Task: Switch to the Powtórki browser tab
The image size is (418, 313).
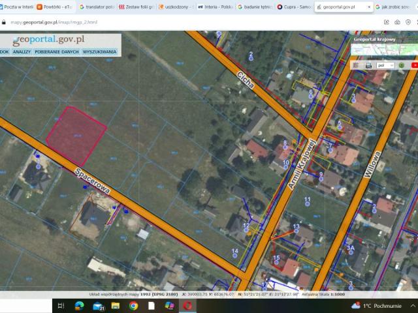Action: pyautogui.click(x=55, y=7)
